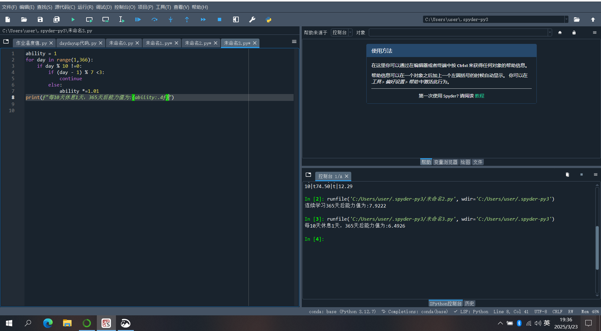This screenshot has width=601, height=331.
Task: Open console options hamburger menu
Action: click(596, 175)
